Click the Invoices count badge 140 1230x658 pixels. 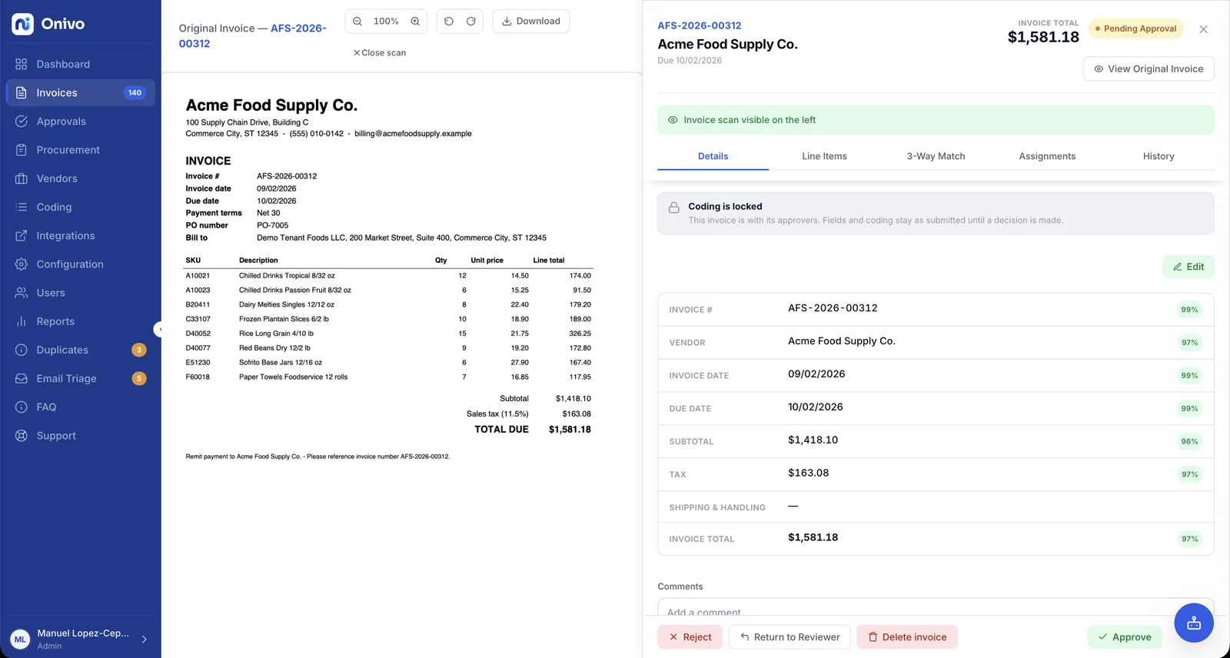tap(135, 93)
